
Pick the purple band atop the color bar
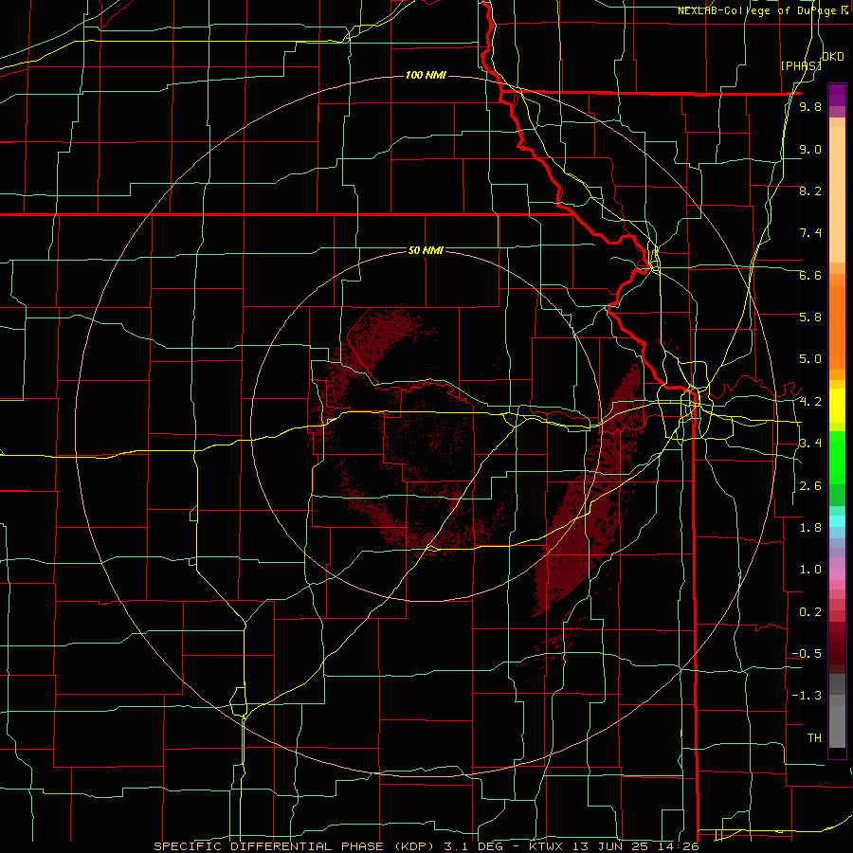pos(837,95)
